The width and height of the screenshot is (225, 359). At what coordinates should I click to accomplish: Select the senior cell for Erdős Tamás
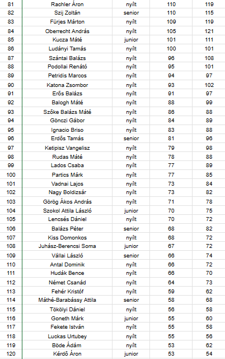click(131, 139)
